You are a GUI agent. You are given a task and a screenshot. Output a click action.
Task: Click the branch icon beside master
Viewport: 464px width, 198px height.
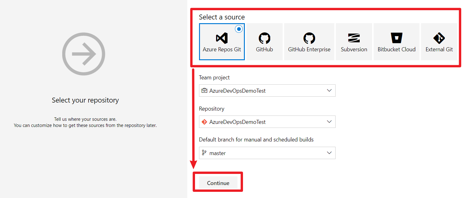click(204, 153)
